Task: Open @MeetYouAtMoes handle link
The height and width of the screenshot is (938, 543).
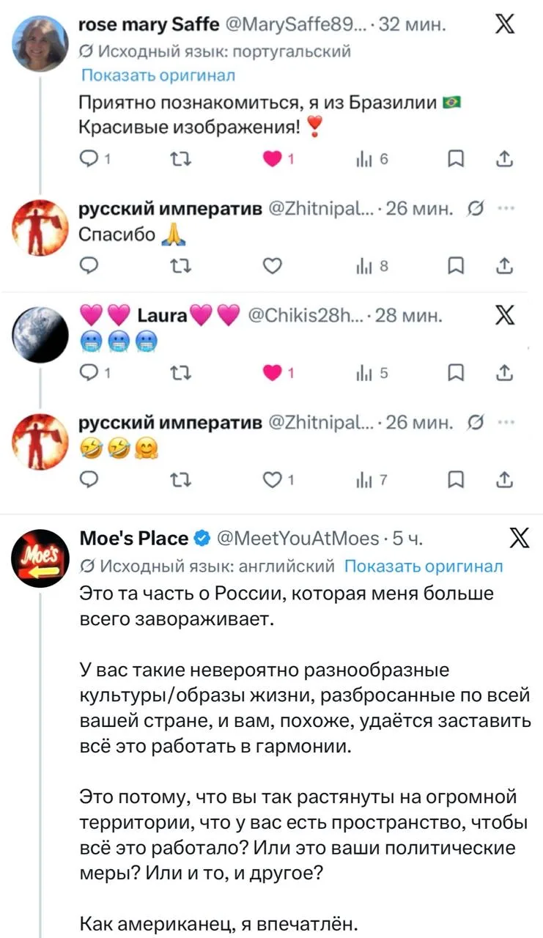Action: (296, 539)
